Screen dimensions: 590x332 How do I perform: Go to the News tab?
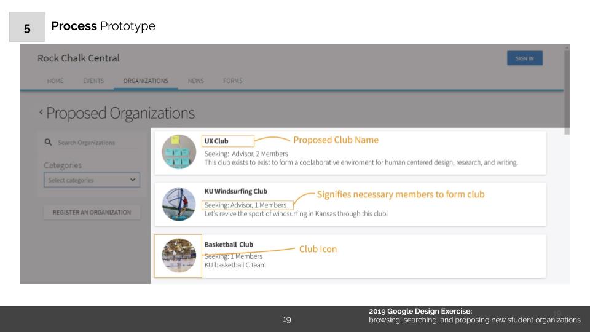click(195, 81)
